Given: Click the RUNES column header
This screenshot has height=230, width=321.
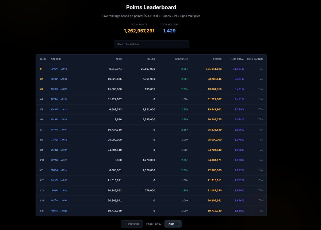Looking at the screenshot, I should (x=151, y=59).
